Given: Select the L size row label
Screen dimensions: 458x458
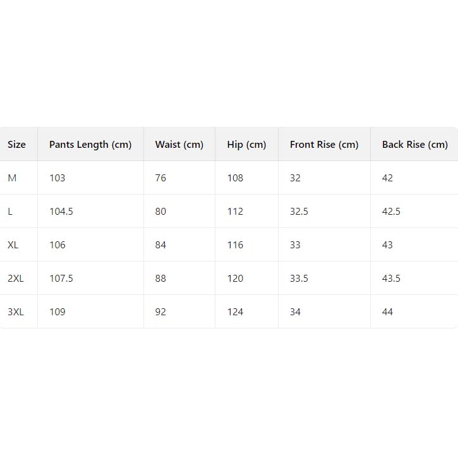Looking at the screenshot, I should click(10, 212).
